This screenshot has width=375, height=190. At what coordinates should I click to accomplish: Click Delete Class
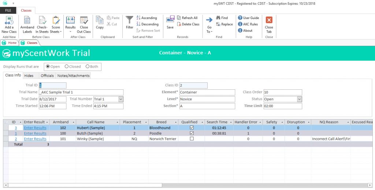188,24
